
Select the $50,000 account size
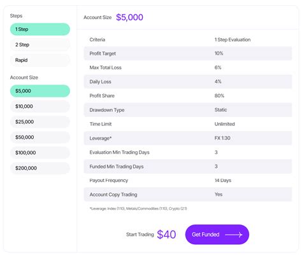click(40, 137)
